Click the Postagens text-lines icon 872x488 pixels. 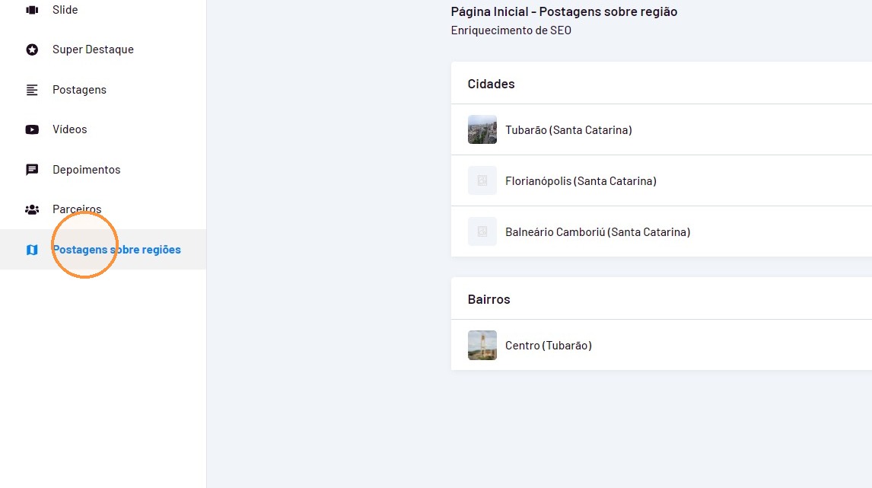[32, 90]
